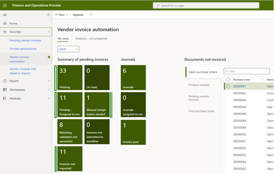Open the 0 On hold tile
The image size is (274, 174).
97,78
